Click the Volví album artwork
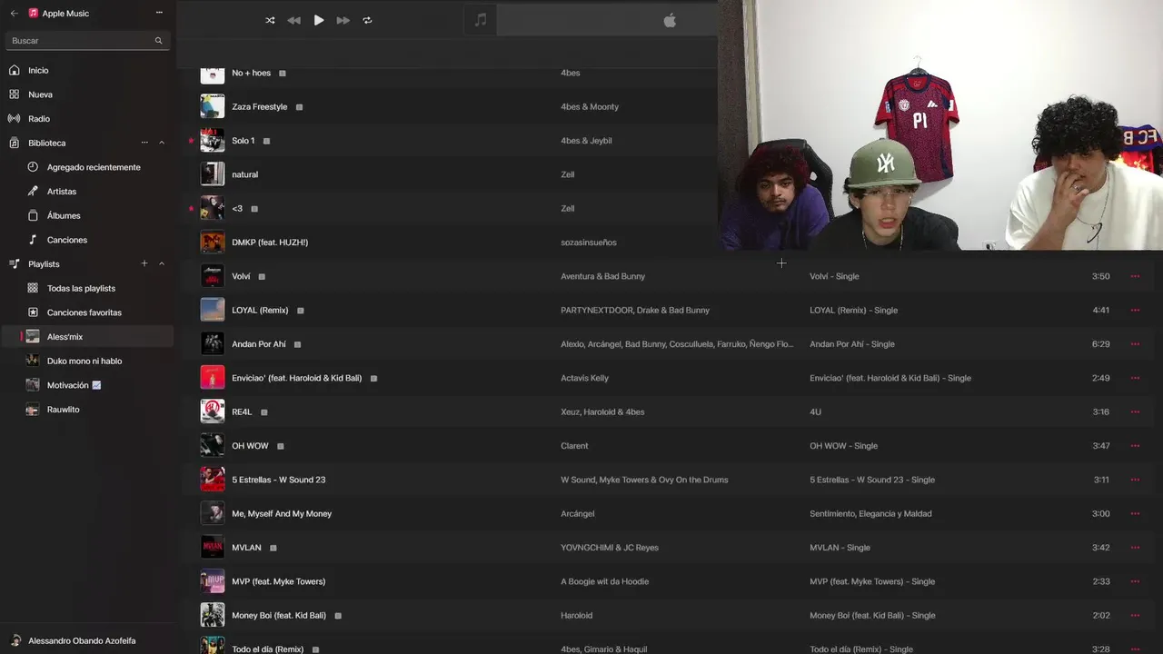This screenshot has height=654, width=1163. [x=213, y=276]
